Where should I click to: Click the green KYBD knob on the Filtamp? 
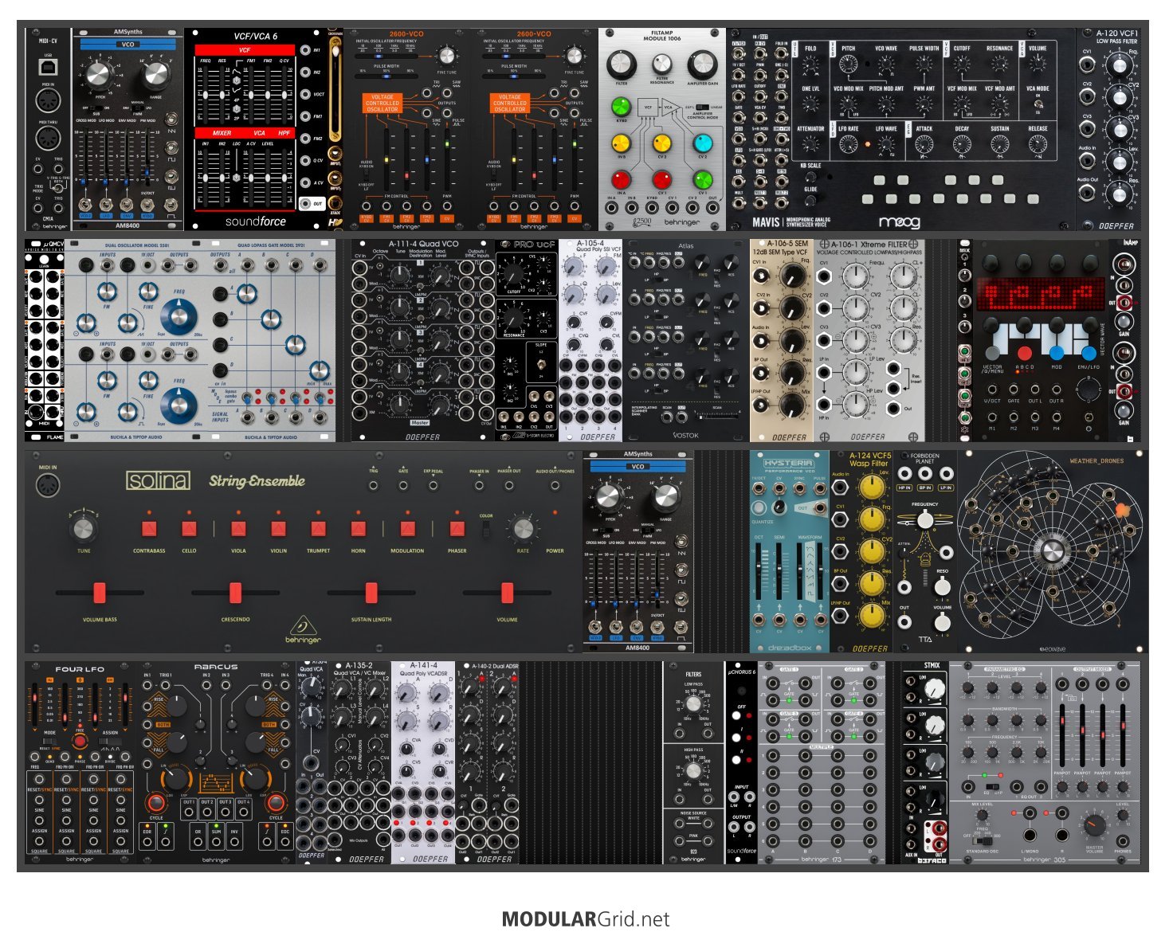pos(621,107)
